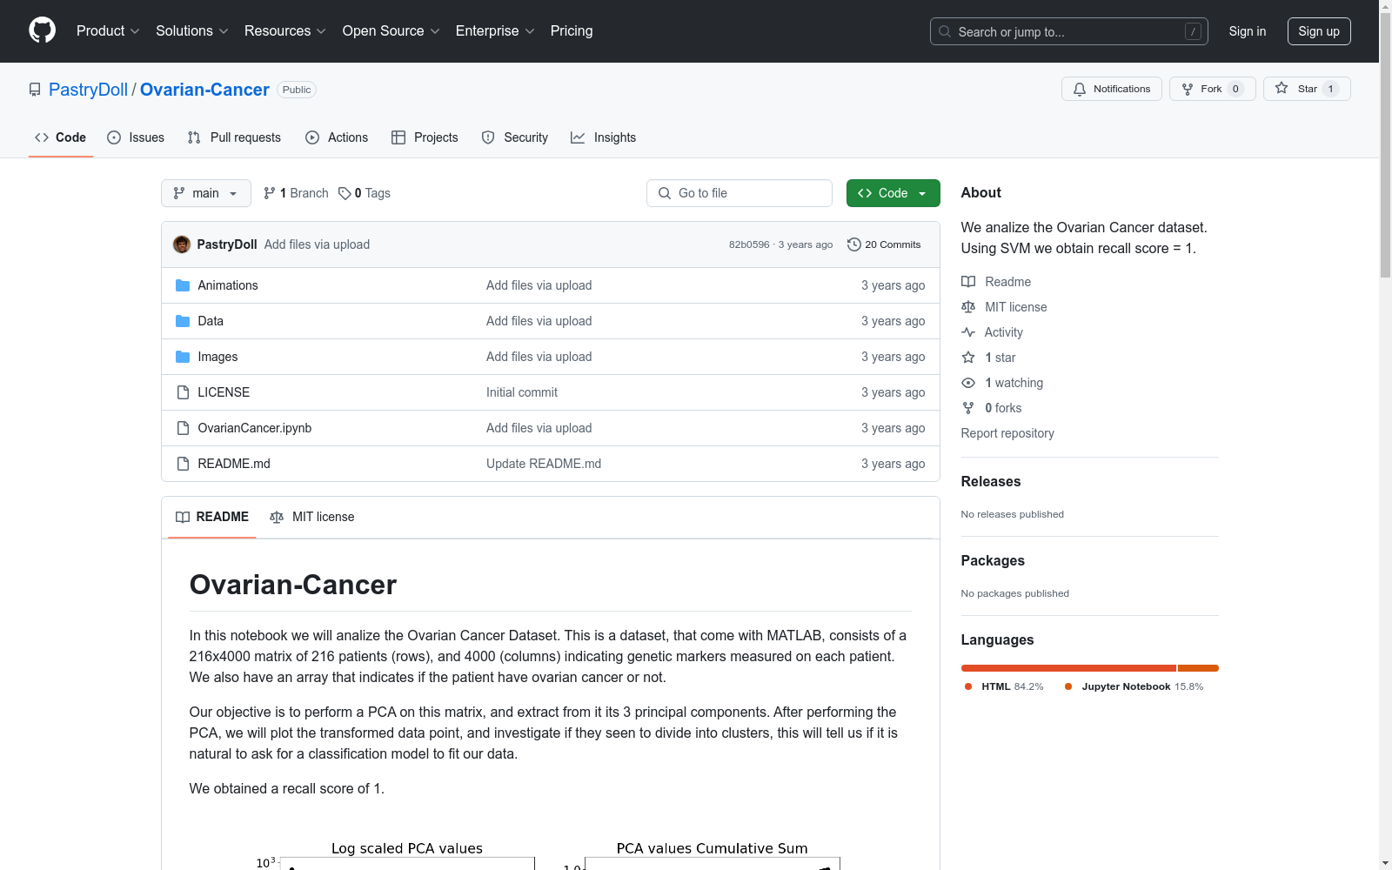Viewport: 1392px width, 870px height.
Task: View the 20 Commits history
Action: click(884, 244)
